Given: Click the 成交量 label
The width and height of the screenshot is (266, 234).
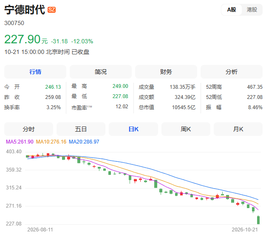Looking at the screenshot, I should click(x=147, y=87).
